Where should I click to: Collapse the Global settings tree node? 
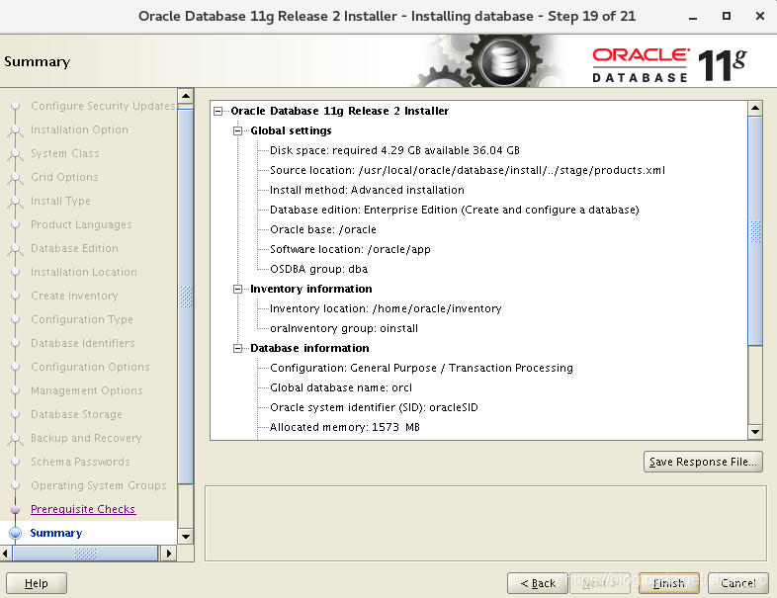click(238, 130)
